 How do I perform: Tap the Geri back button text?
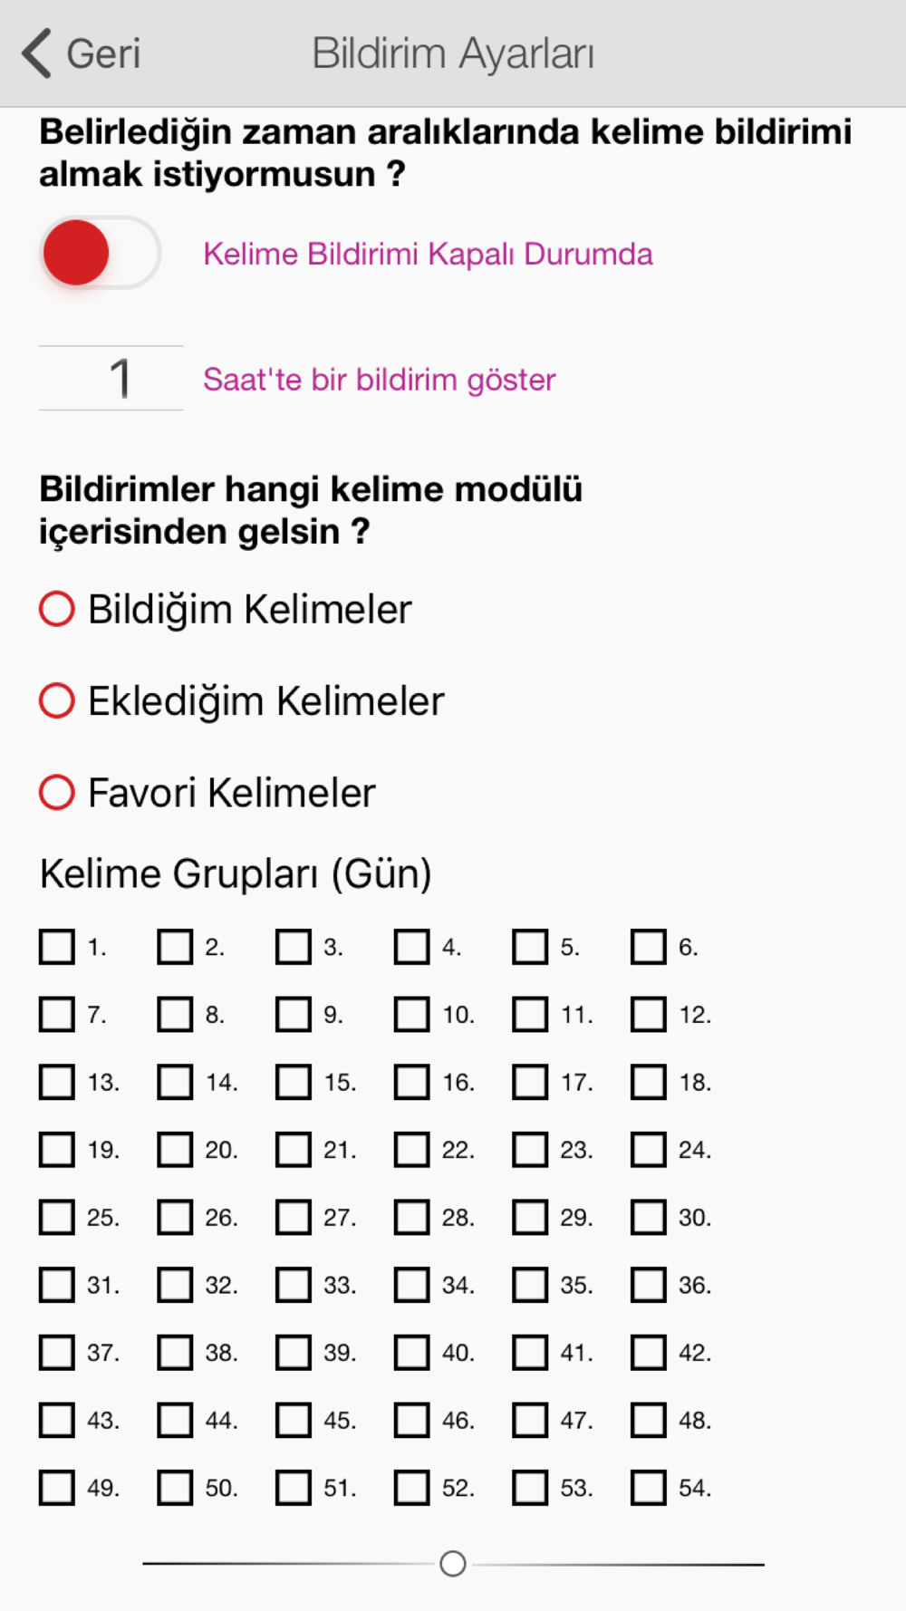click(x=103, y=54)
